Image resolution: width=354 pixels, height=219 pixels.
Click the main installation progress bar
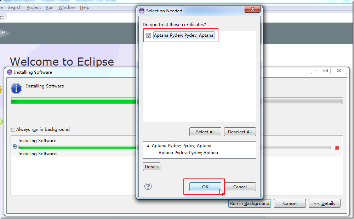177,101
